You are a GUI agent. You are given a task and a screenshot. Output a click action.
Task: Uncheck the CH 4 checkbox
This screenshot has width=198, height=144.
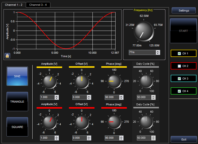(179, 91)
